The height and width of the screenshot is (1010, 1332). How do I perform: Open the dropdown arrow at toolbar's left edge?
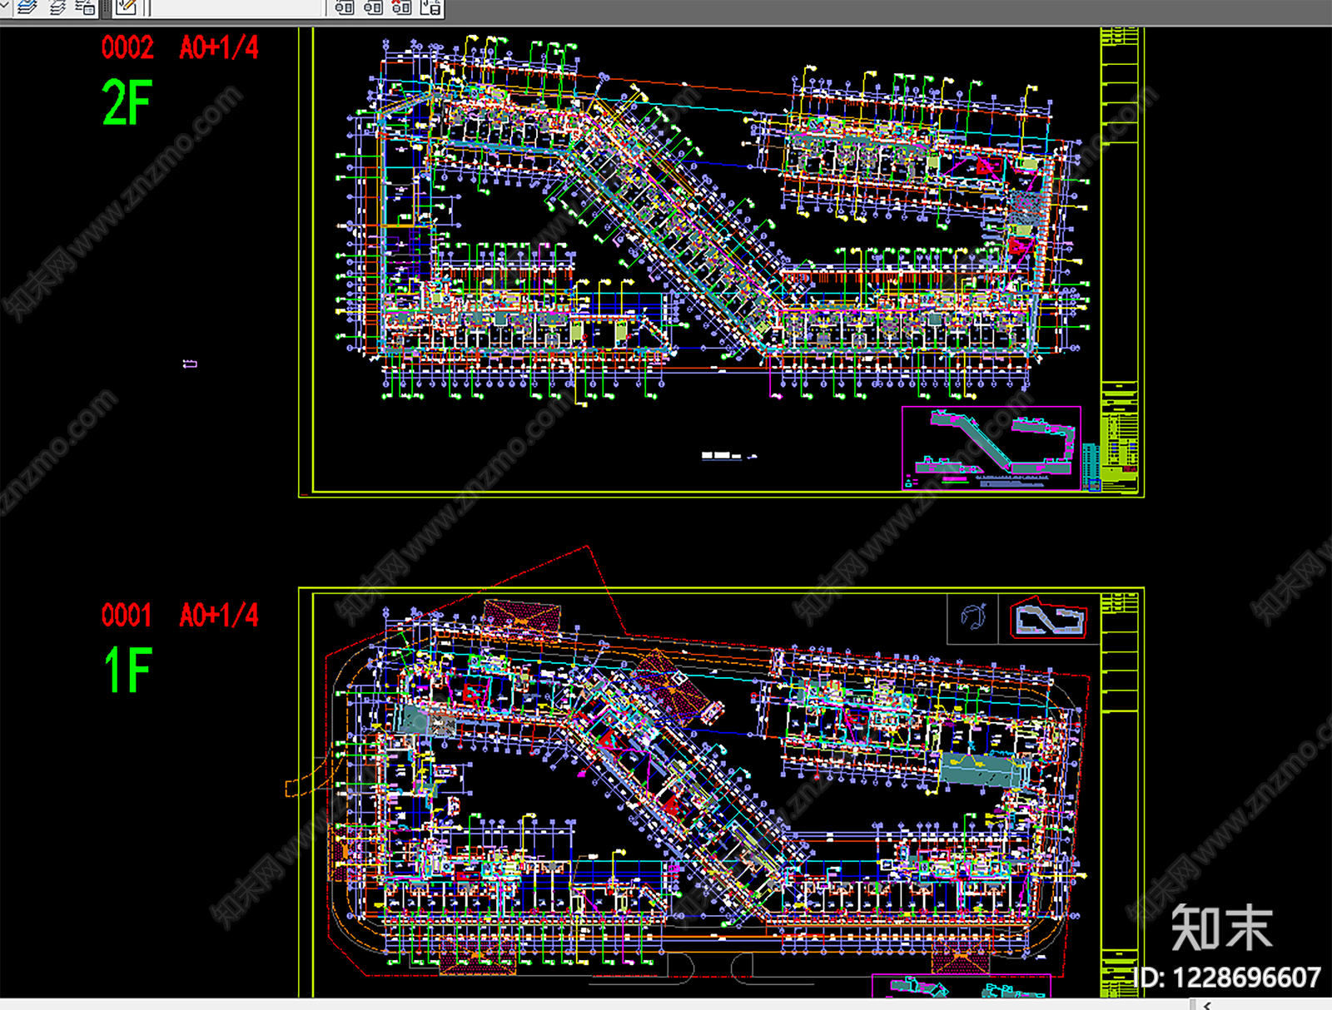click(5, 7)
